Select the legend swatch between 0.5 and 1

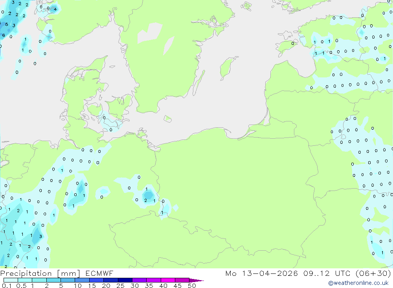(x=25, y=280)
